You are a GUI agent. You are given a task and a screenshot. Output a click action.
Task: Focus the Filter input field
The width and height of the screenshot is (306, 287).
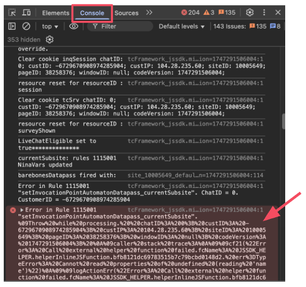[x=120, y=26]
